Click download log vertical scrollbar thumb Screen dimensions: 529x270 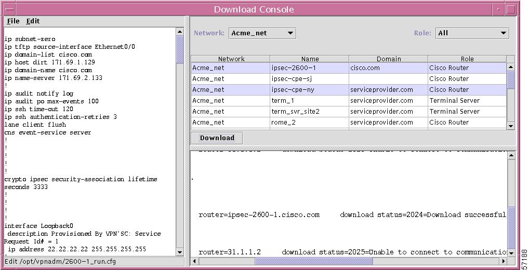point(511,228)
